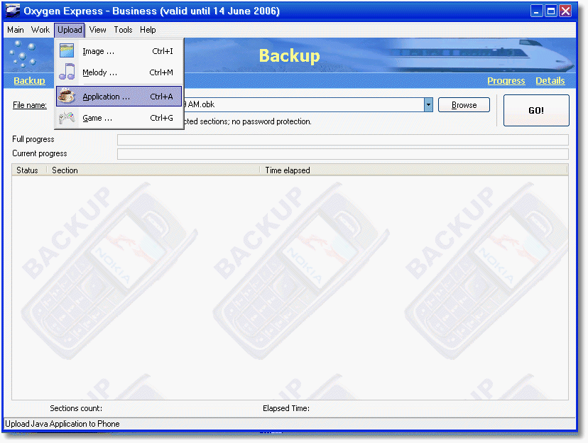Select Application ... menu entry
Image resolution: width=588 pixels, height=443 pixels.
click(x=119, y=97)
